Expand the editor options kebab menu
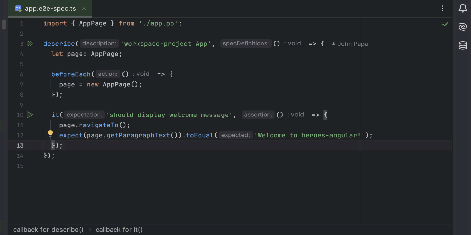This screenshot has height=235, width=471. (442, 8)
